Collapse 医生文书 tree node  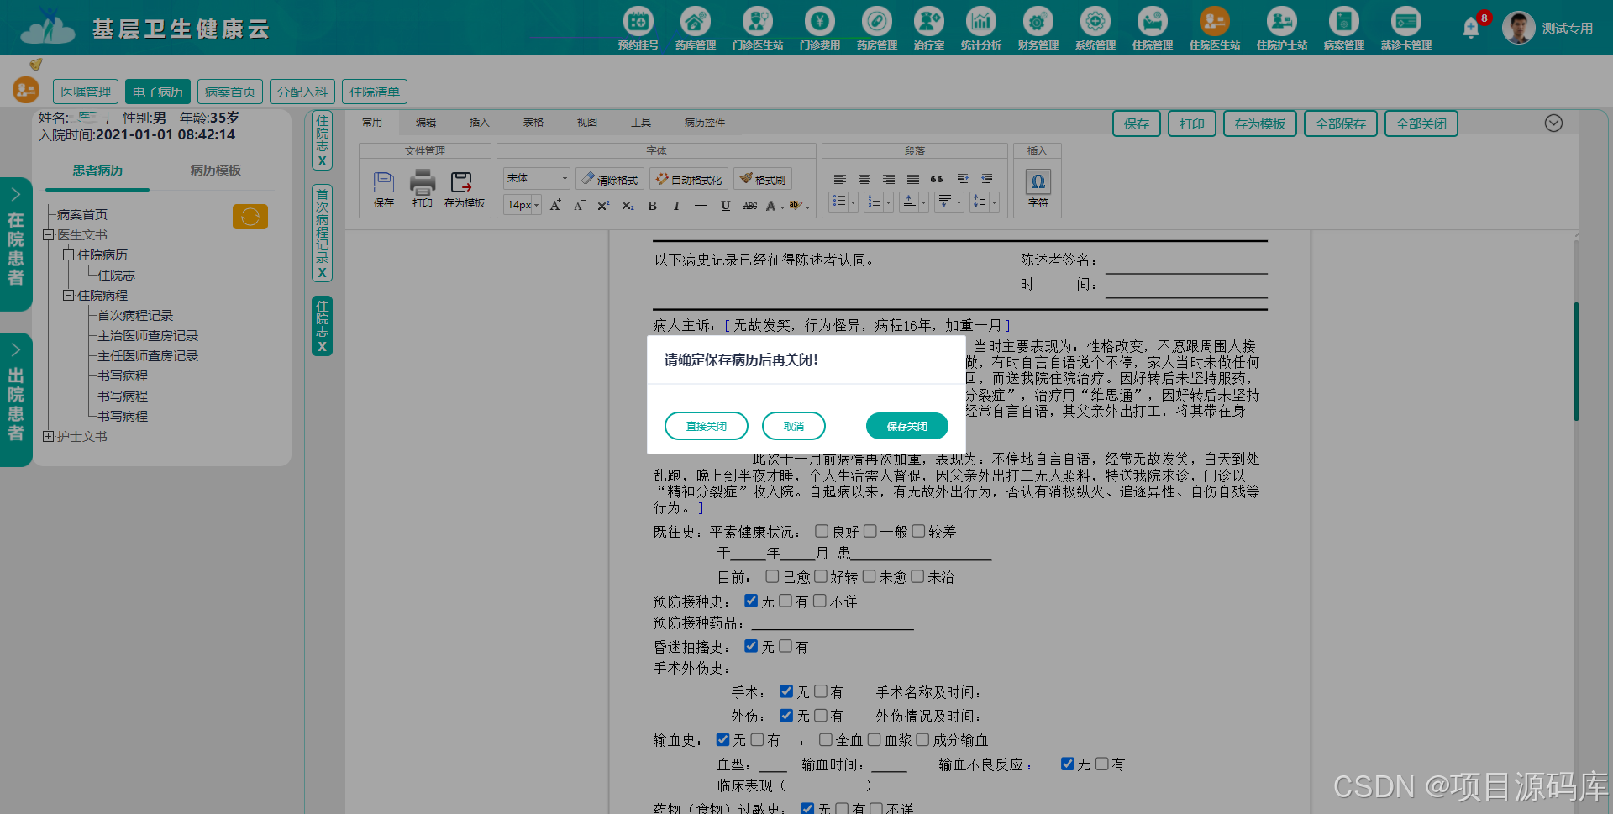(x=49, y=235)
